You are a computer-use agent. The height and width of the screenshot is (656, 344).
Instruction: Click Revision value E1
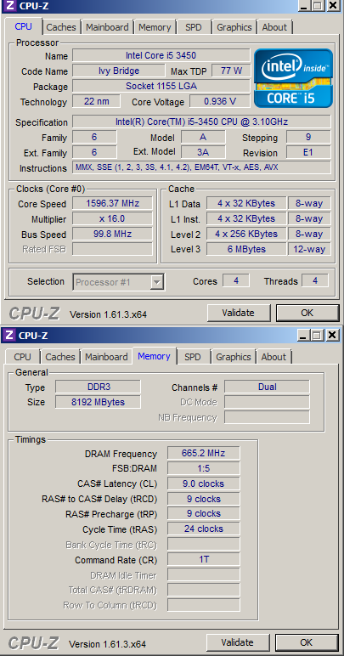[x=308, y=152]
